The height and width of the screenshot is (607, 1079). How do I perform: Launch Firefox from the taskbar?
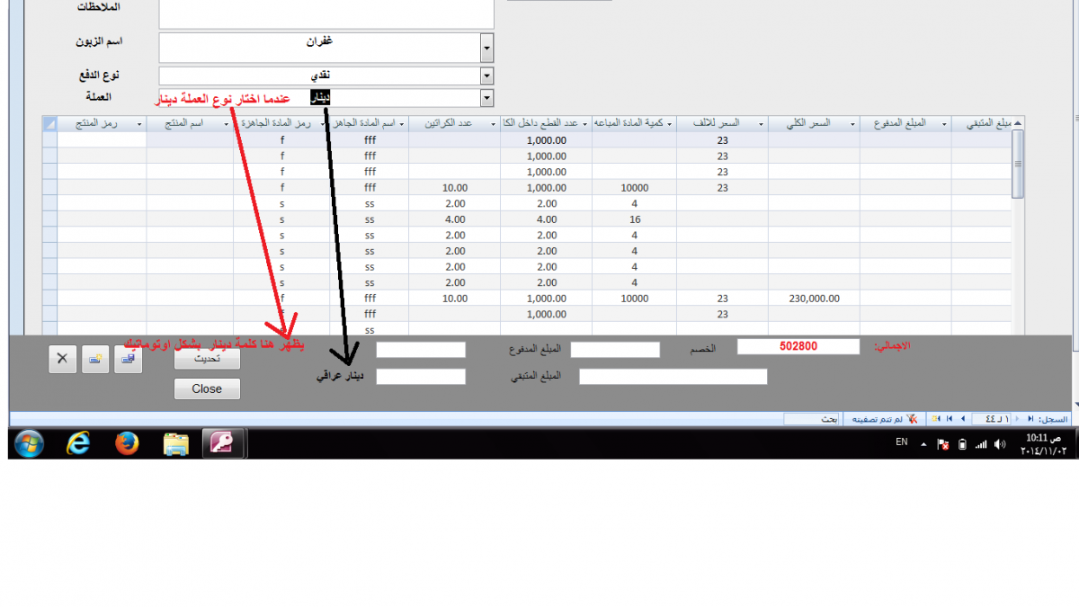point(128,442)
